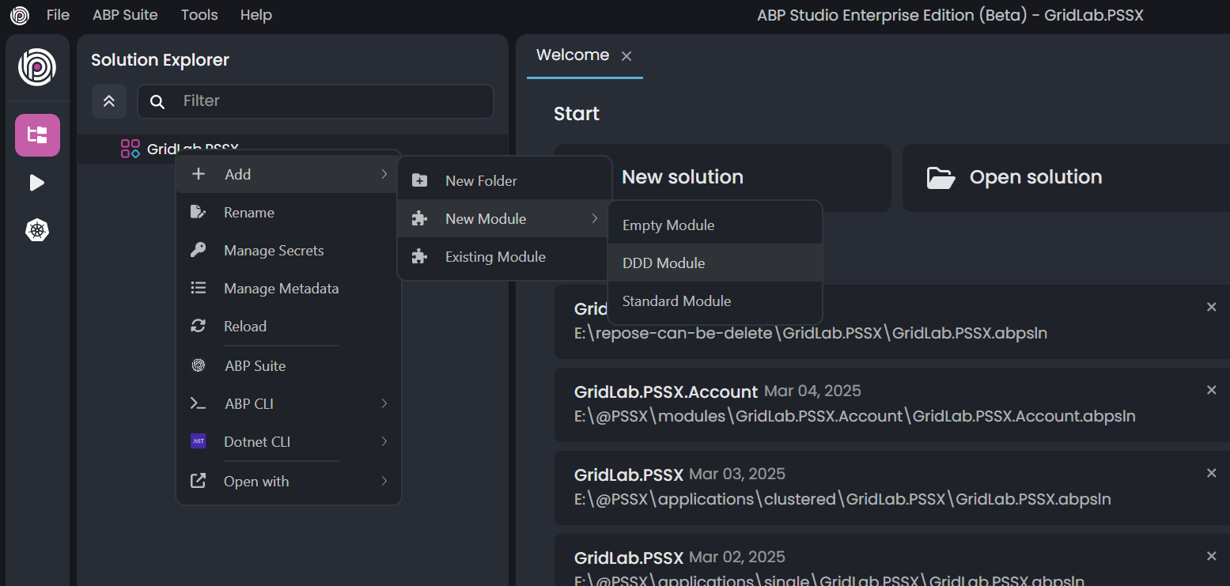Open the Solution Explorer sidebar icon
The width and height of the screenshot is (1230, 586).
tap(37, 135)
